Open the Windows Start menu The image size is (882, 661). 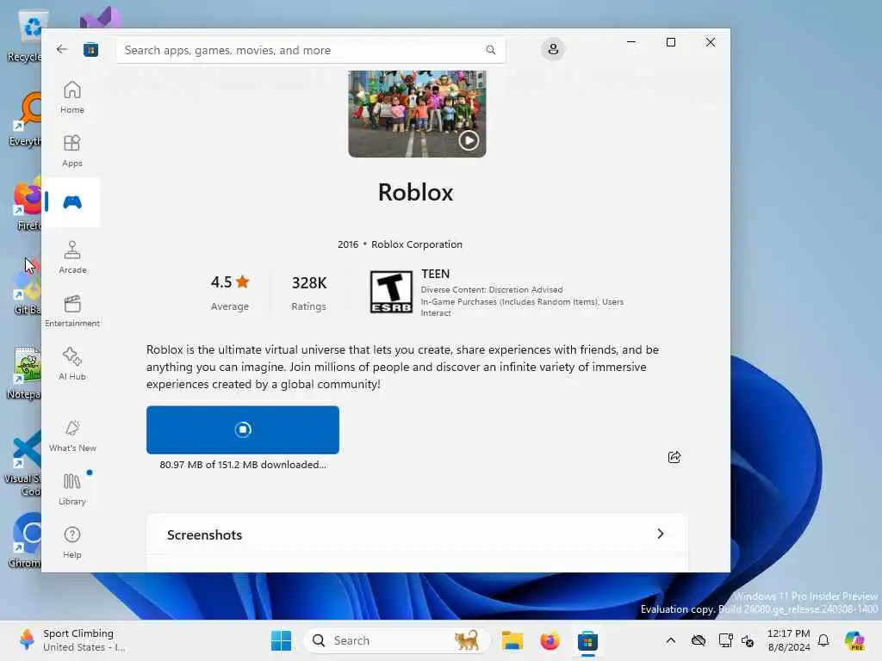pos(282,640)
